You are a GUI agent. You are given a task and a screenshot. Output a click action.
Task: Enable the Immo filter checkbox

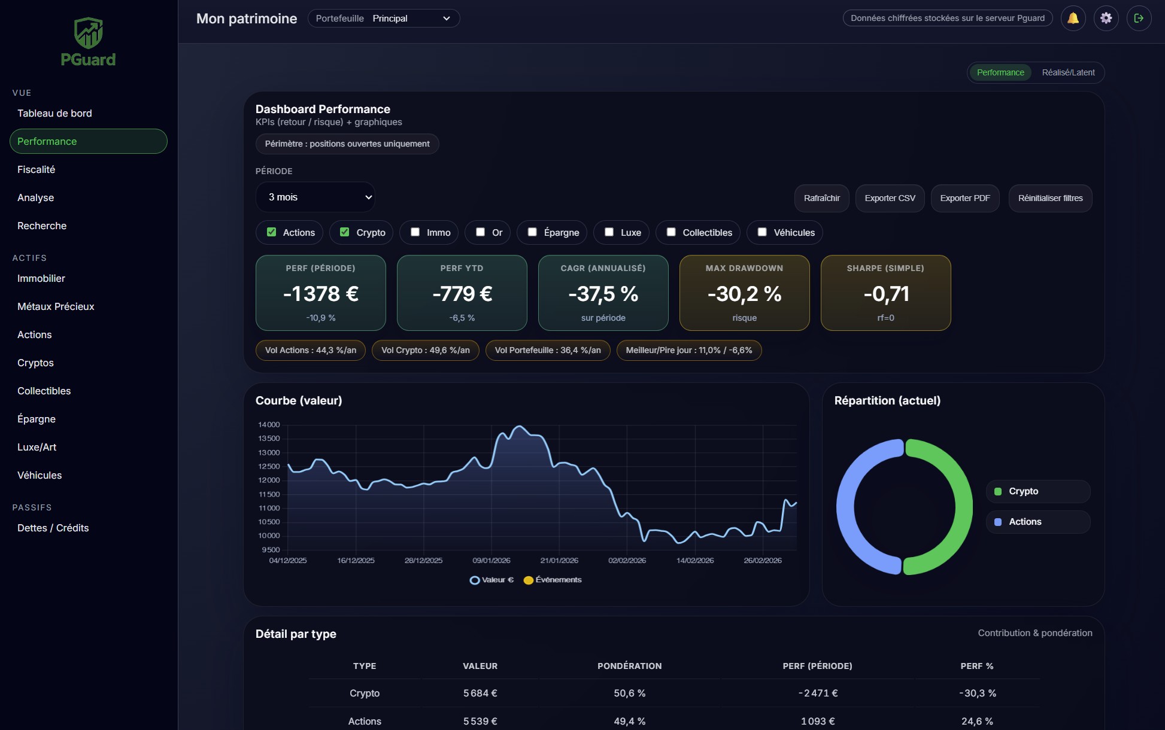click(x=414, y=232)
